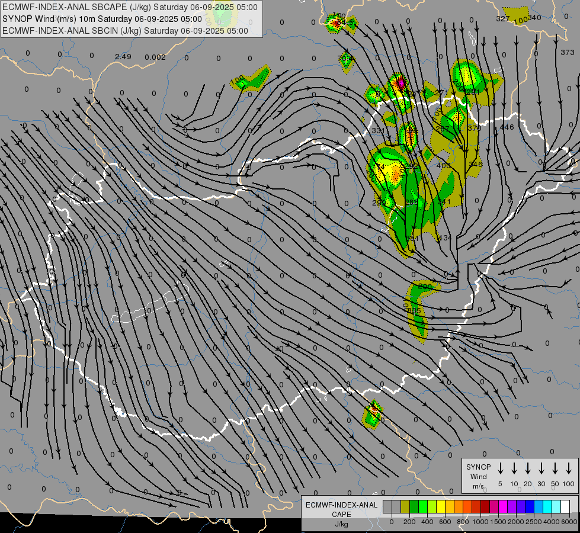Viewport: 580px width, 533px height.
Task: Click the wind arrow above the 5 label
Action: [x=500, y=468]
